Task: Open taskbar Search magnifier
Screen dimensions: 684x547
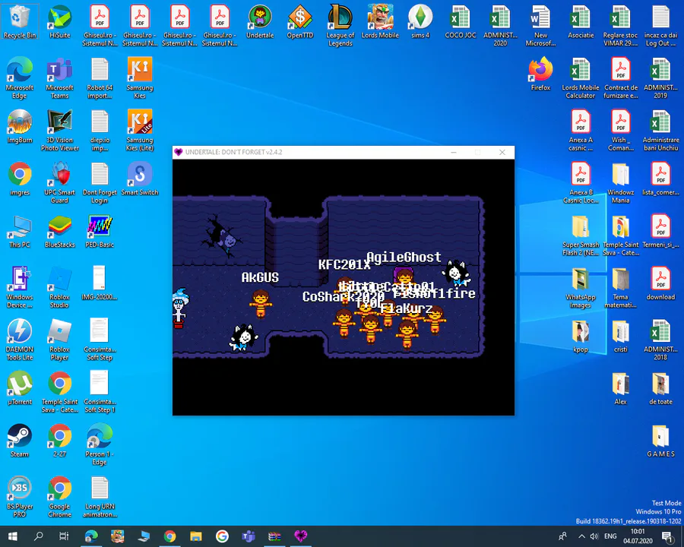Action: point(39,536)
